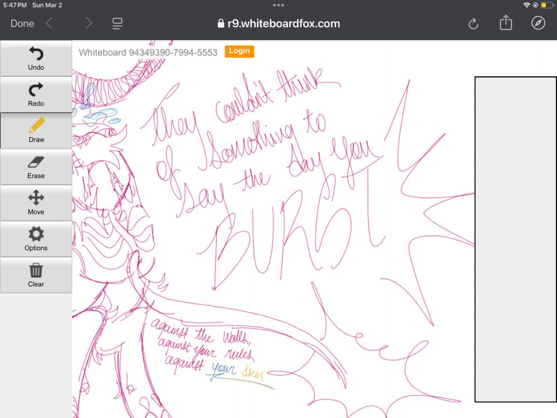Viewport: 557px width, 418px height.
Task: Reload the page with the refresh icon
Action: click(473, 24)
